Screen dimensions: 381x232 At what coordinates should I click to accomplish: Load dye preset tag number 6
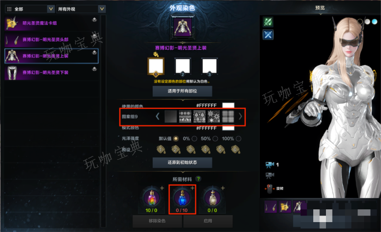coord(236,149)
